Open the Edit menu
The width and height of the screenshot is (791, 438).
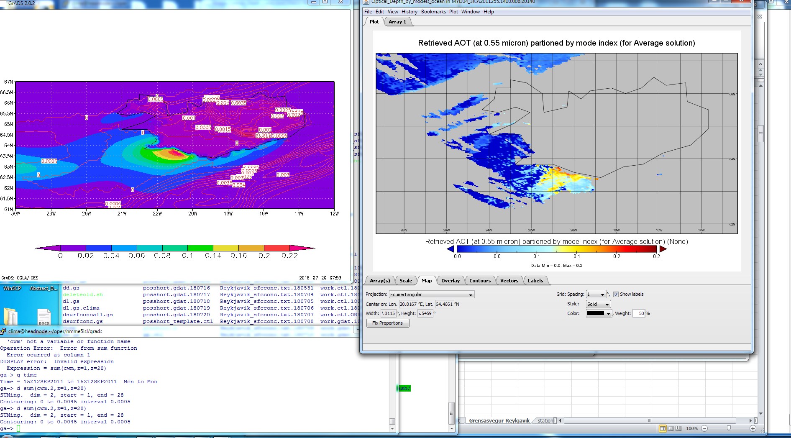point(380,12)
